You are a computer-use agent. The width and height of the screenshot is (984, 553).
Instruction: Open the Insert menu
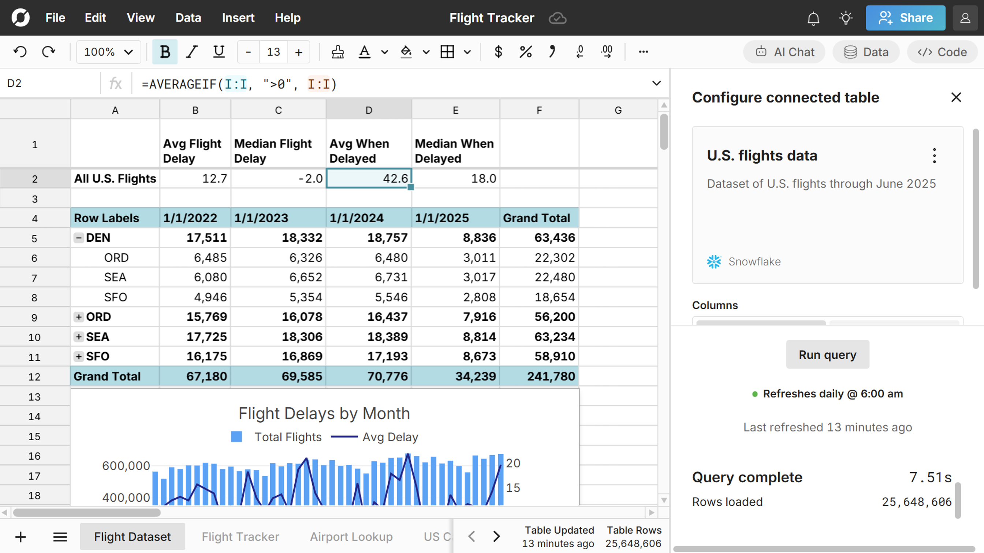coord(238,18)
